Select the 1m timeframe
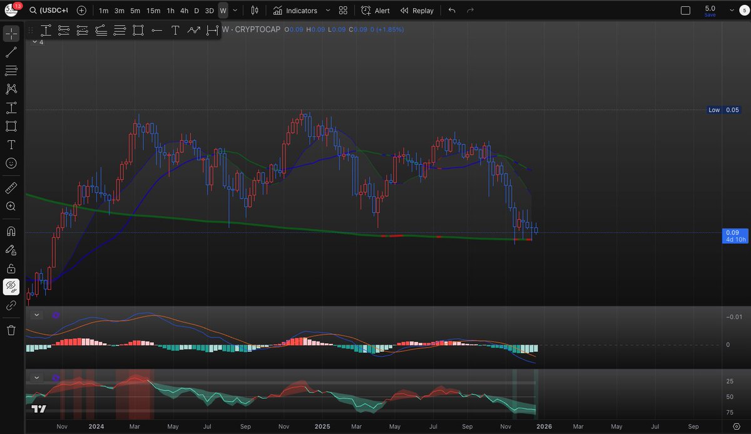This screenshot has width=751, height=434. pos(103,11)
